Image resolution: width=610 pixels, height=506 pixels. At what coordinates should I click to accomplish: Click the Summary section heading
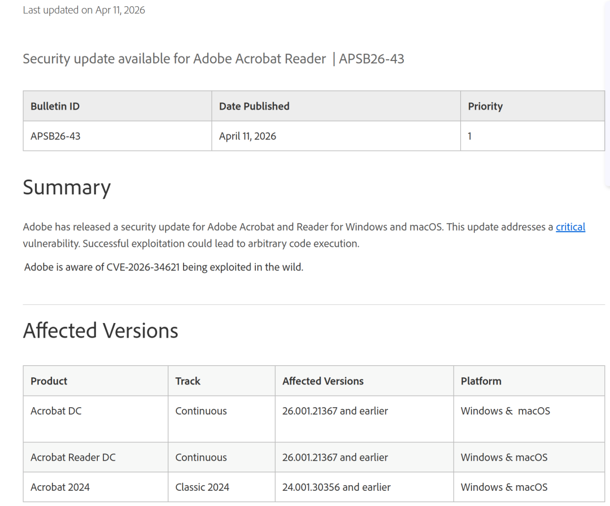pyautogui.click(x=67, y=187)
